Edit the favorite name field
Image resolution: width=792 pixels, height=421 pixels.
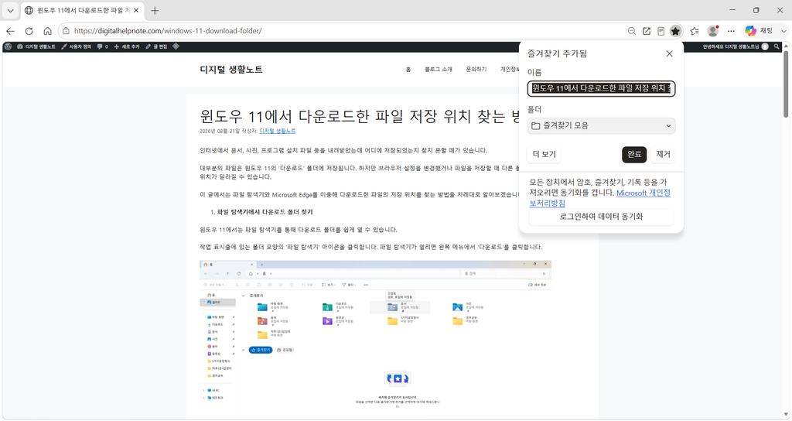point(601,88)
